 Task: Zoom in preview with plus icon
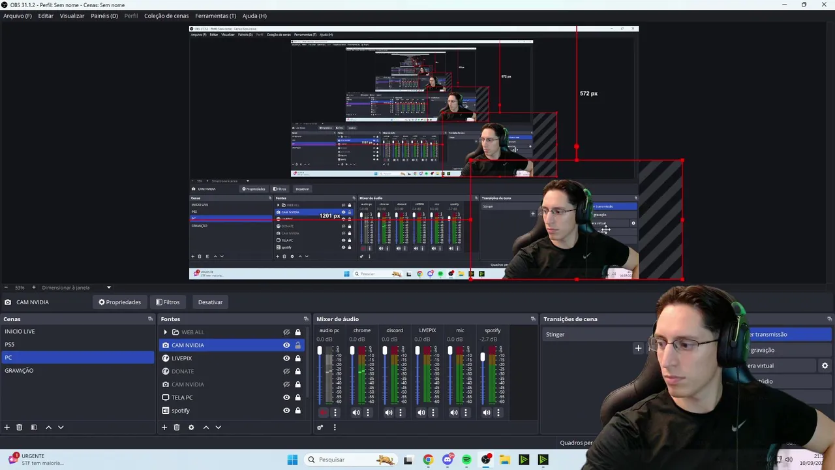coord(34,287)
